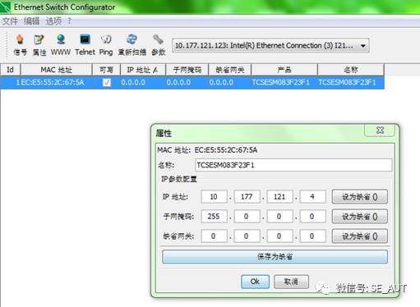
Task: Click the 产品 column header
Action: coord(284,70)
